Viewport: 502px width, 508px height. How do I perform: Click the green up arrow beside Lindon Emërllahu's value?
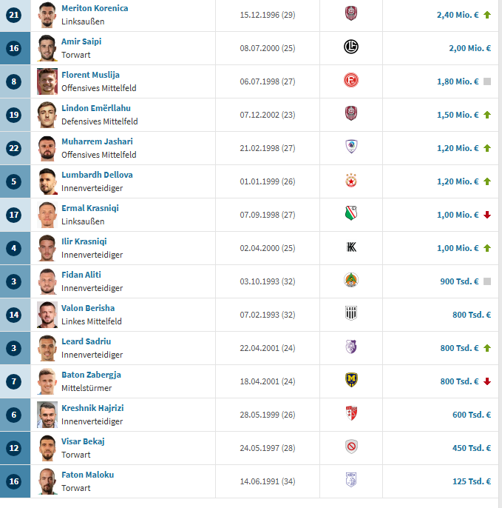[487, 115]
